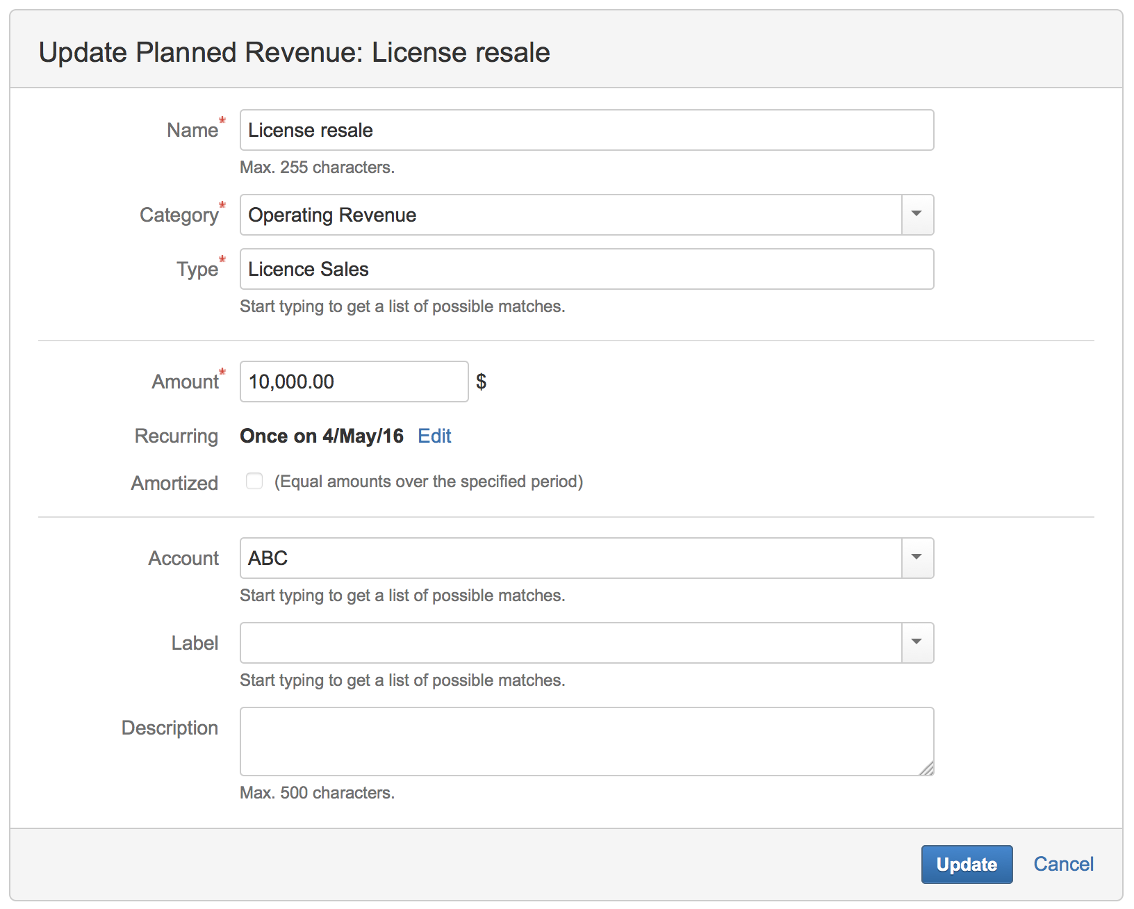Click the dialog title 'Update Planned Revenue'
The image size is (1134, 909).
294,53
